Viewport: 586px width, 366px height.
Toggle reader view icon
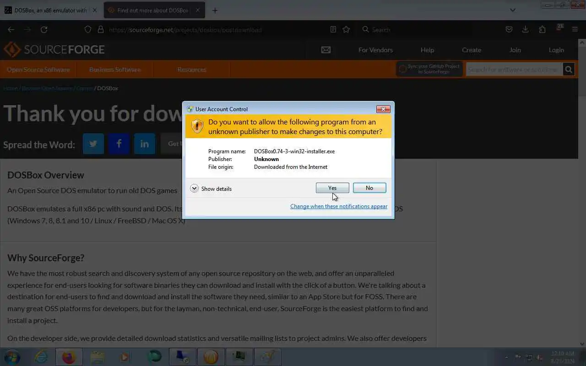(x=333, y=29)
